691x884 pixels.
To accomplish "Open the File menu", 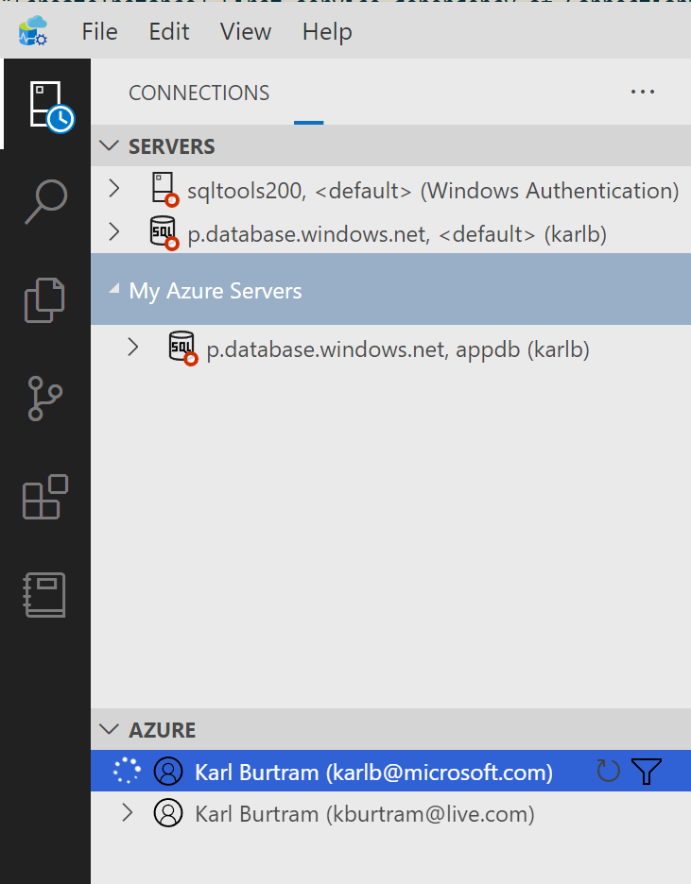I will click(x=100, y=31).
